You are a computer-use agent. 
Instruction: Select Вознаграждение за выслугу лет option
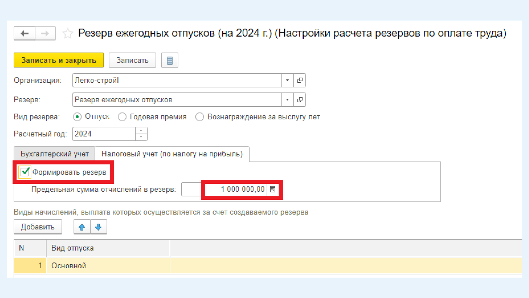pos(200,117)
